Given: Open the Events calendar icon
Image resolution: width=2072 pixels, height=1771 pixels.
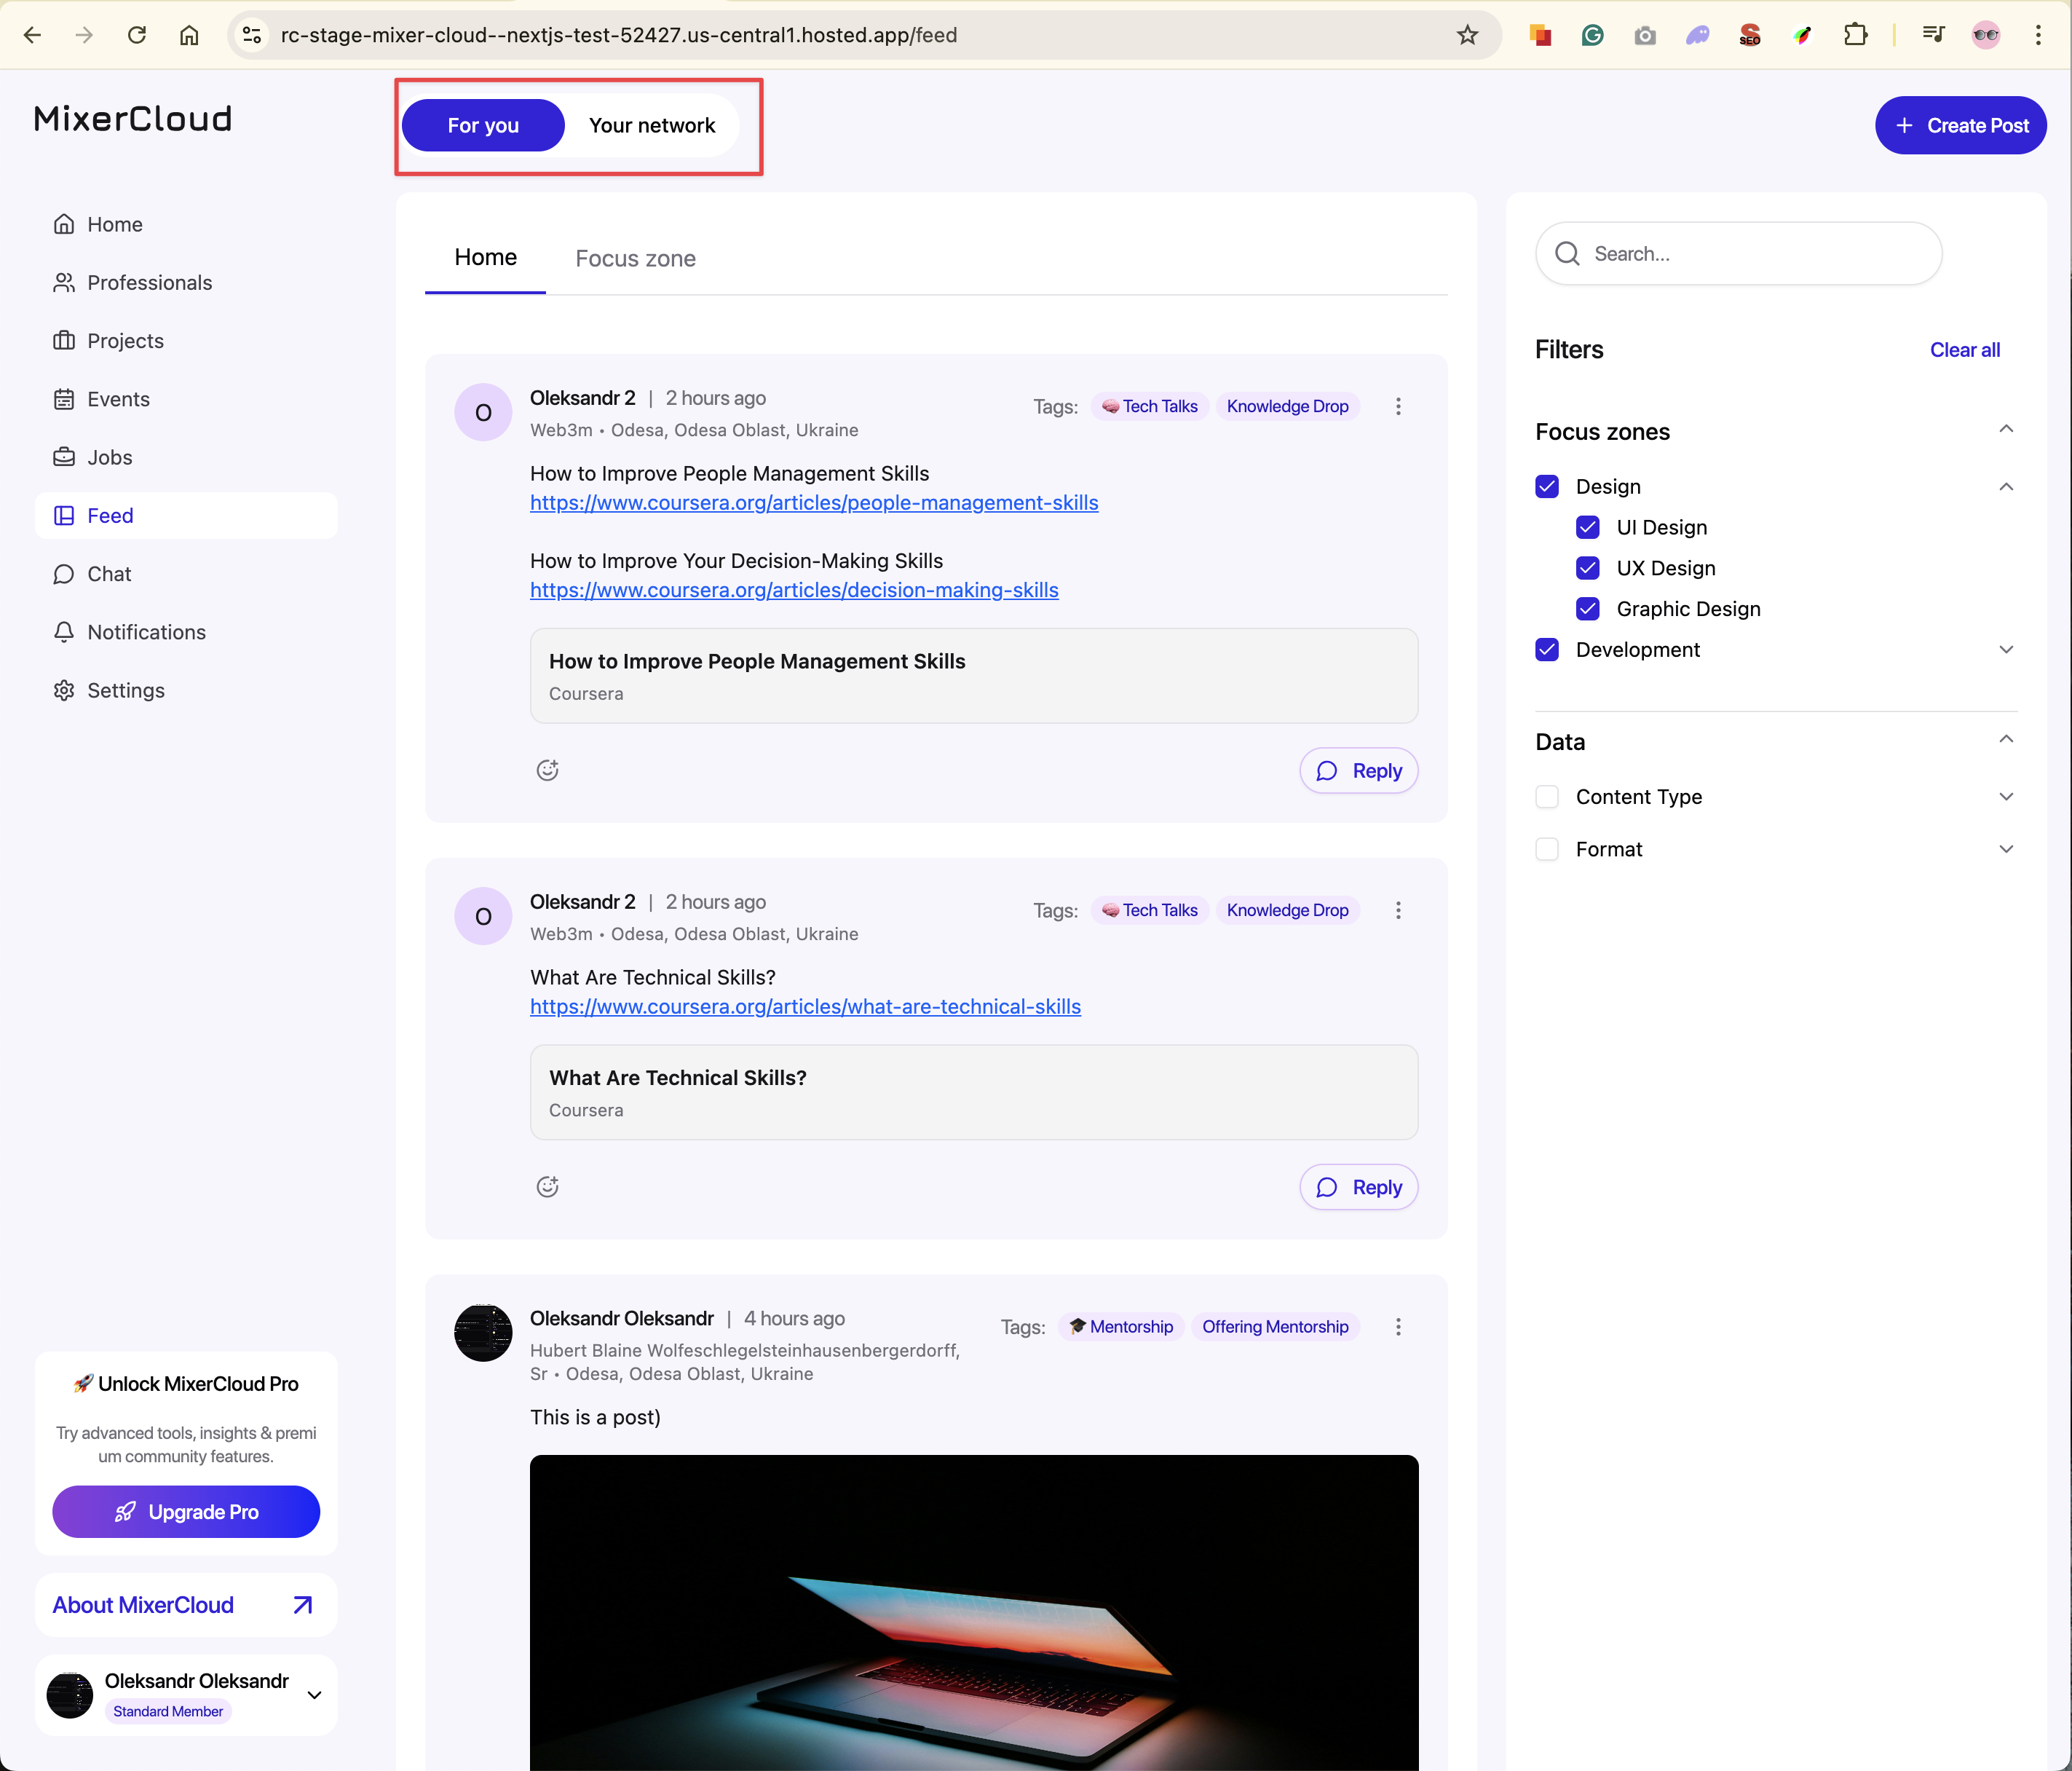Looking at the screenshot, I should [x=64, y=399].
